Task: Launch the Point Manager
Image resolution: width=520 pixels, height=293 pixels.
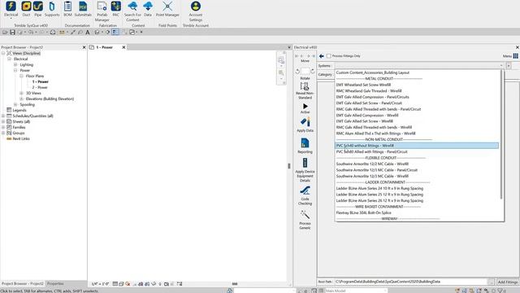Action: point(167,9)
